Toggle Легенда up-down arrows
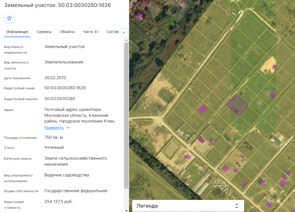The image size is (295, 212). (236, 206)
